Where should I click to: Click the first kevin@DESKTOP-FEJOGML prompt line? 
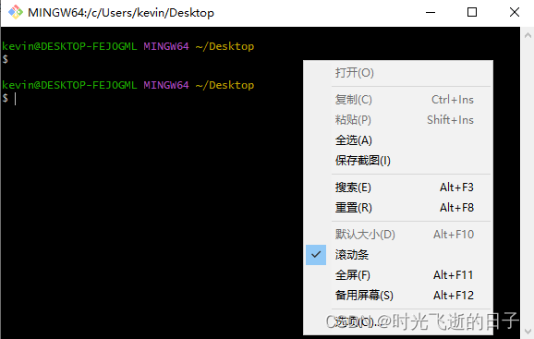[x=128, y=46]
